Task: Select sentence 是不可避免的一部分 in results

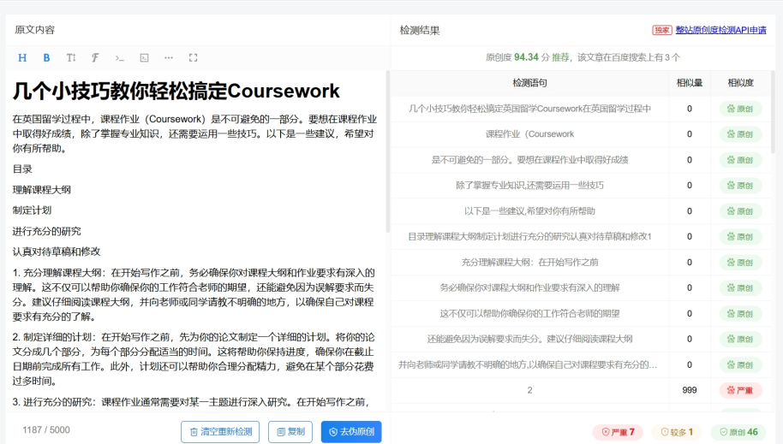Action: point(529,160)
